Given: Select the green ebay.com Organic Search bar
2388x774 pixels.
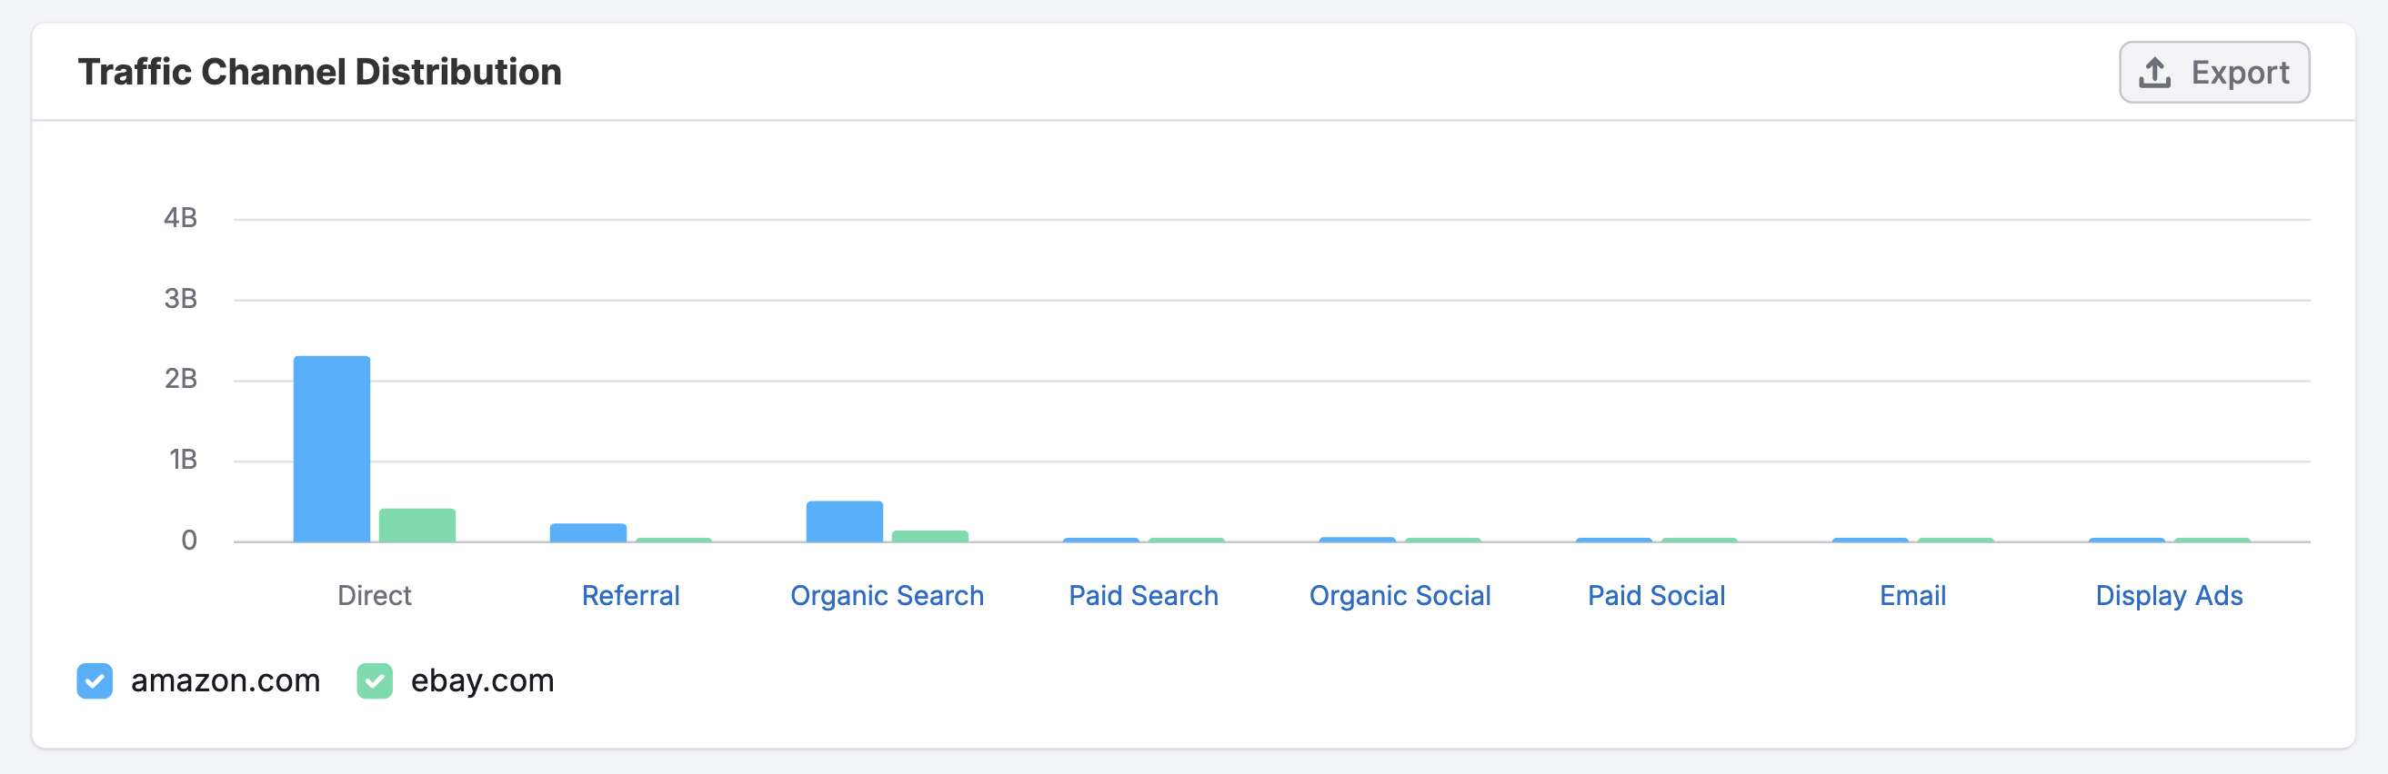Looking at the screenshot, I should [929, 536].
